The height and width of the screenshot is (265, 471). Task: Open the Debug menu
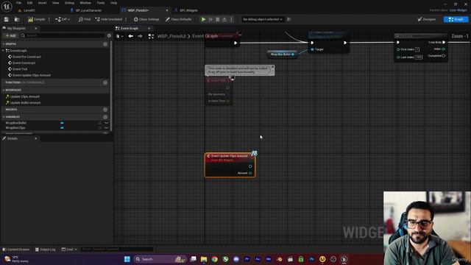click(x=69, y=3)
